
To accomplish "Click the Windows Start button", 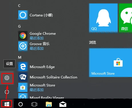I will coord(7,104).
